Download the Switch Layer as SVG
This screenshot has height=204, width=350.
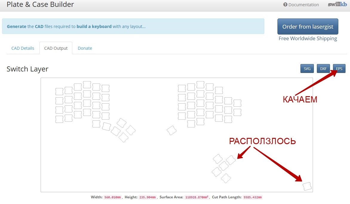pyautogui.click(x=307, y=68)
